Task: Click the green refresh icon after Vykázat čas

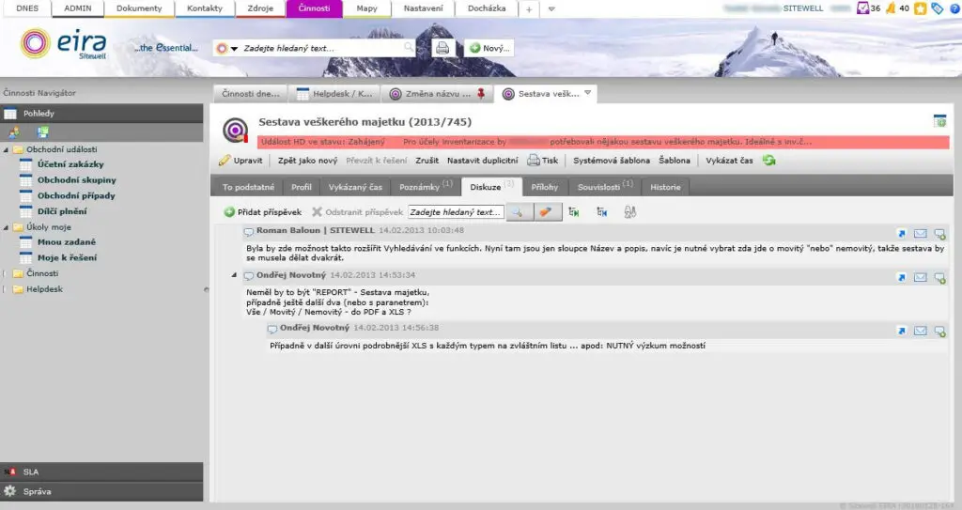Action: pyautogui.click(x=770, y=161)
